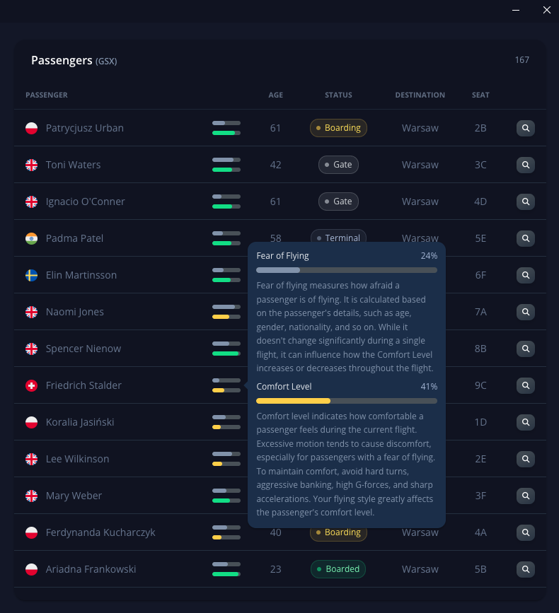Click the Poland flag beside Koralia Jasiński
The height and width of the screenshot is (613, 559).
31,422
